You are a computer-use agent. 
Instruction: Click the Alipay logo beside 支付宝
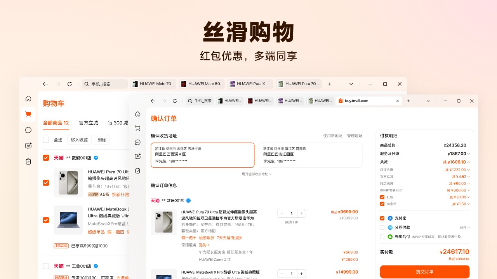pyautogui.click(x=389, y=218)
